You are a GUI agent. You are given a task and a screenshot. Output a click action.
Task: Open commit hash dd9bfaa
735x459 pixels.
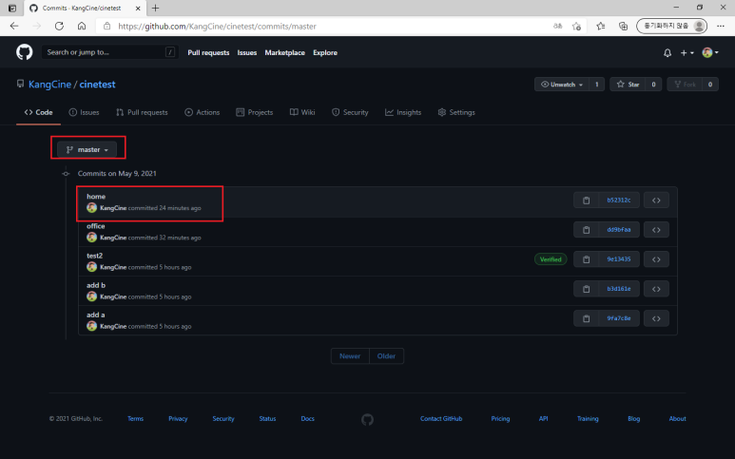[x=619, y=230]
